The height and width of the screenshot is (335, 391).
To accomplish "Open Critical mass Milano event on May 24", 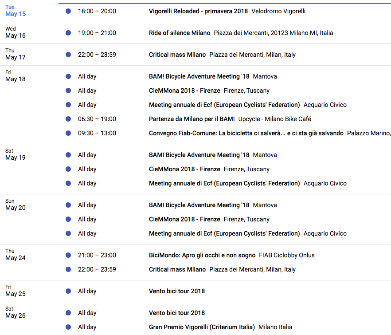I will (x=177, y=270).
